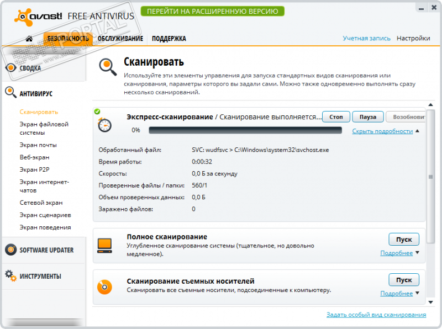
Task: Open Веб-экран in the sidebar
Action: [x=34, y=157]
